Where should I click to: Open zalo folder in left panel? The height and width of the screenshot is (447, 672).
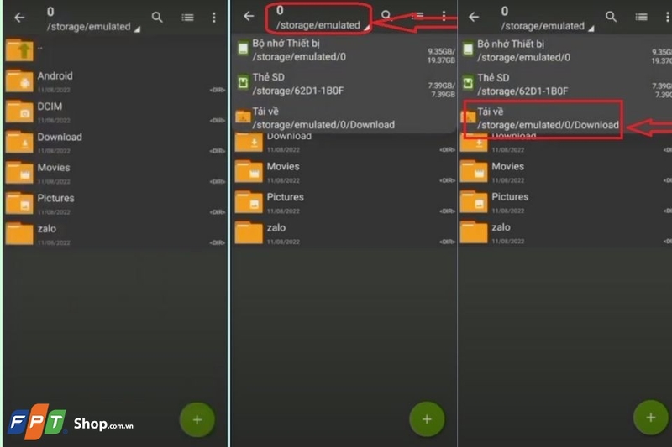115,234
